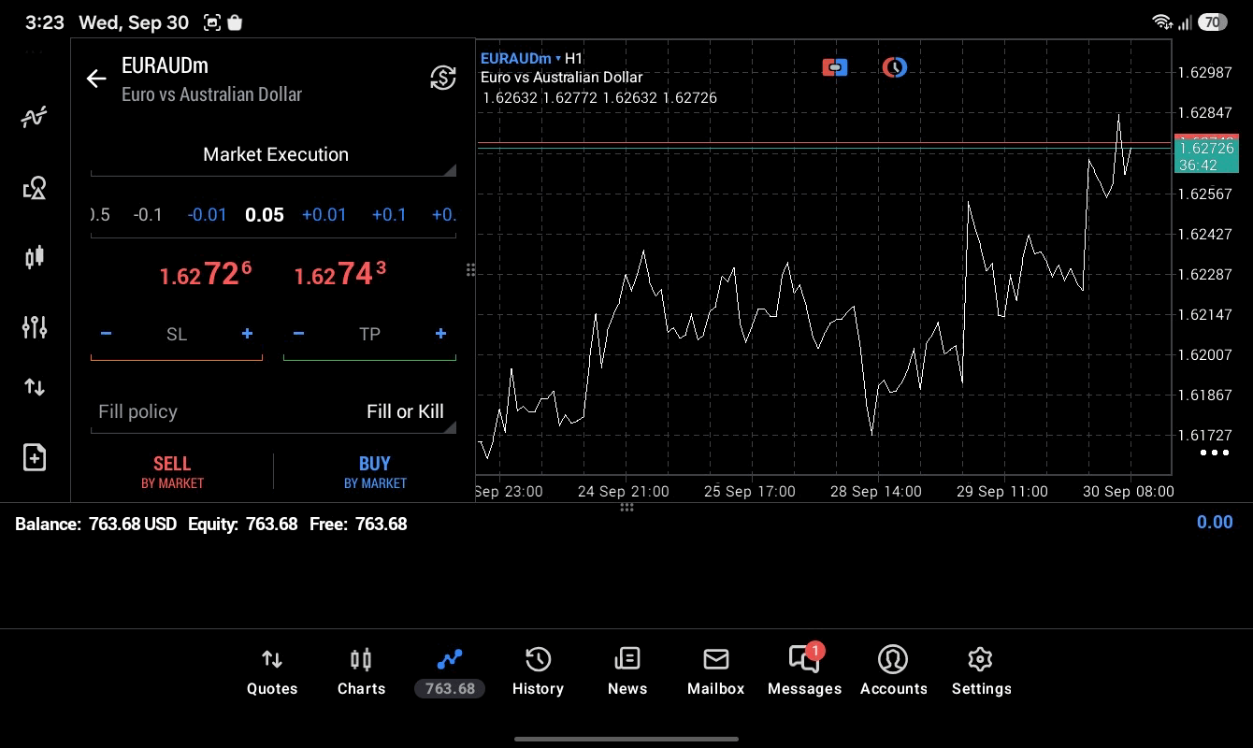Open the EURAUDm symbol dropdown on chart
This screenshot has height=748, width=1253.
pos(520,58)
